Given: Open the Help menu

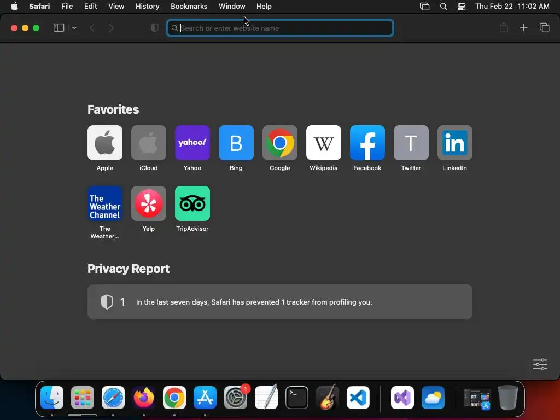Looking at the screenshot, I should (x=264, y=7).
